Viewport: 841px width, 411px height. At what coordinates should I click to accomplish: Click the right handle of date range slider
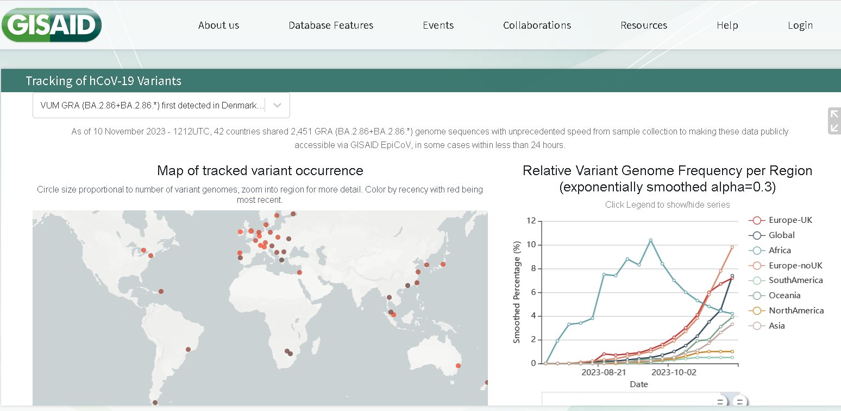[739, 402]
